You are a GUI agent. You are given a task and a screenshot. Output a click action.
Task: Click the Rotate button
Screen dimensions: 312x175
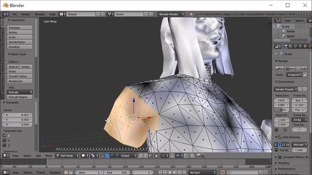(x=19, y=33)
